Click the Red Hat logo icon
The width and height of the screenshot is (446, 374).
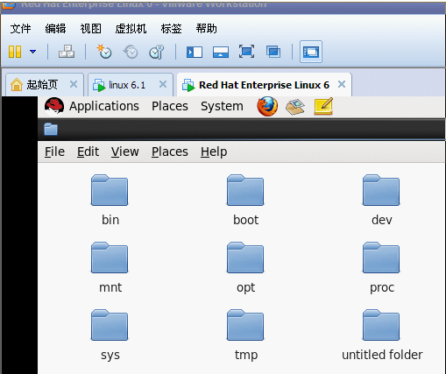point(54,106)
